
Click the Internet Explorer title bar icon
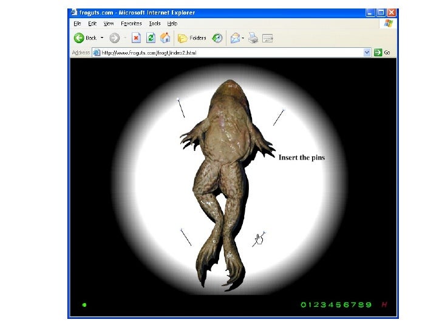tap(74, 12)
